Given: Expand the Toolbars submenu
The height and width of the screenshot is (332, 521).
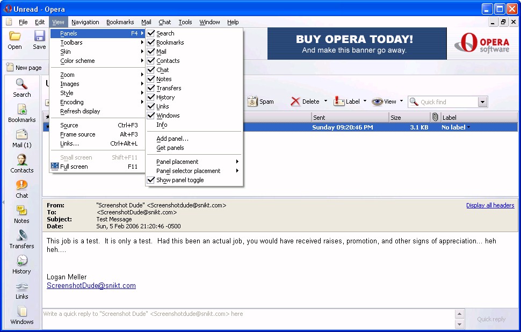Looking at the screenshot, I should click(97, 42).
